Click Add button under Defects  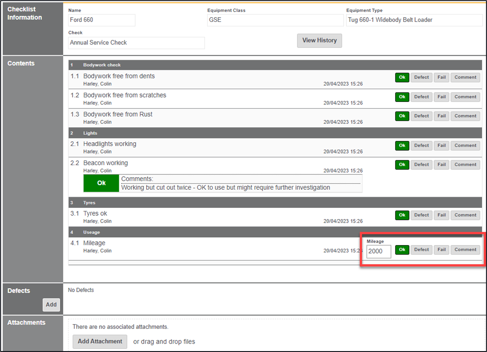coord(51,305)
